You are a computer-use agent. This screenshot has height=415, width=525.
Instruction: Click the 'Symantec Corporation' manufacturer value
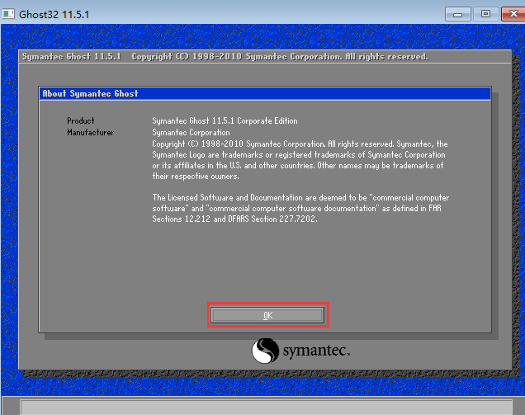[x=191, y=133]
